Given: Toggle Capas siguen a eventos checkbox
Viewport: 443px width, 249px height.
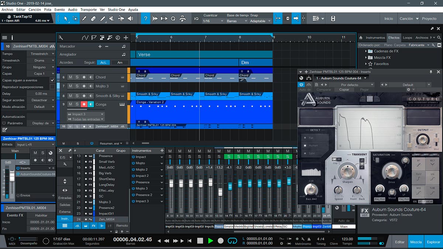Looking at the screenshot, I should coord(52,80).
